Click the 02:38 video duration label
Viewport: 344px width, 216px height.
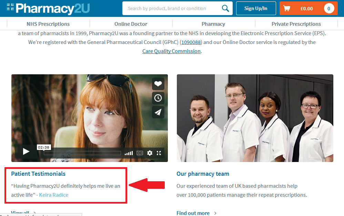click(x=44, y=147)
